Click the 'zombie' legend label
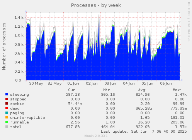The image size is (192, 140). point(17,104)
